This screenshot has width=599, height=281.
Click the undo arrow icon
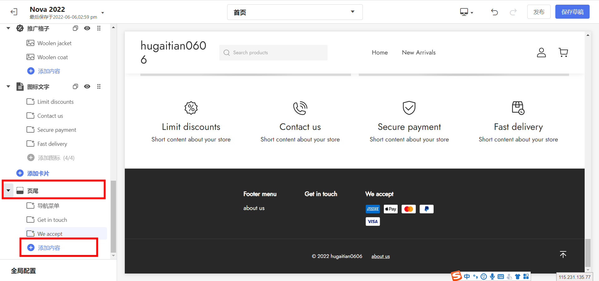point(494,12)
